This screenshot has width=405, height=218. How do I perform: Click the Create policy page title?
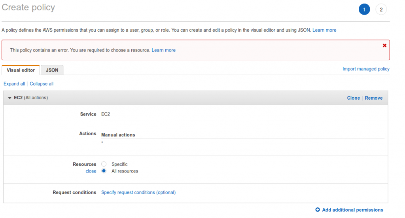click(x=28, y=7)
